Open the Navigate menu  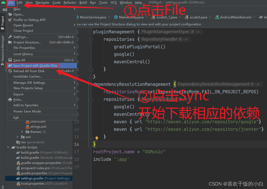42,2
